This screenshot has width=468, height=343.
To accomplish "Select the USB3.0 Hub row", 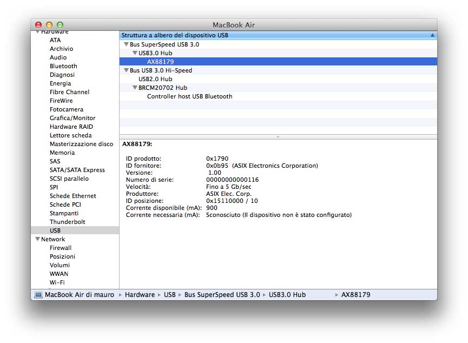I will tap(278, 53).
